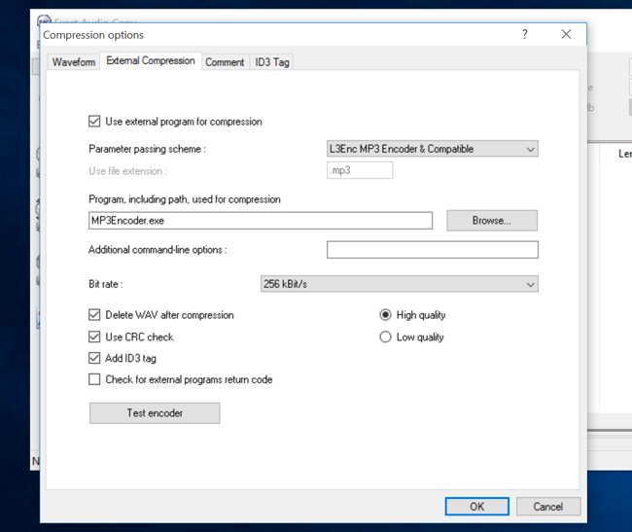Confirm settings with the OK button

[x=476, y=507]
